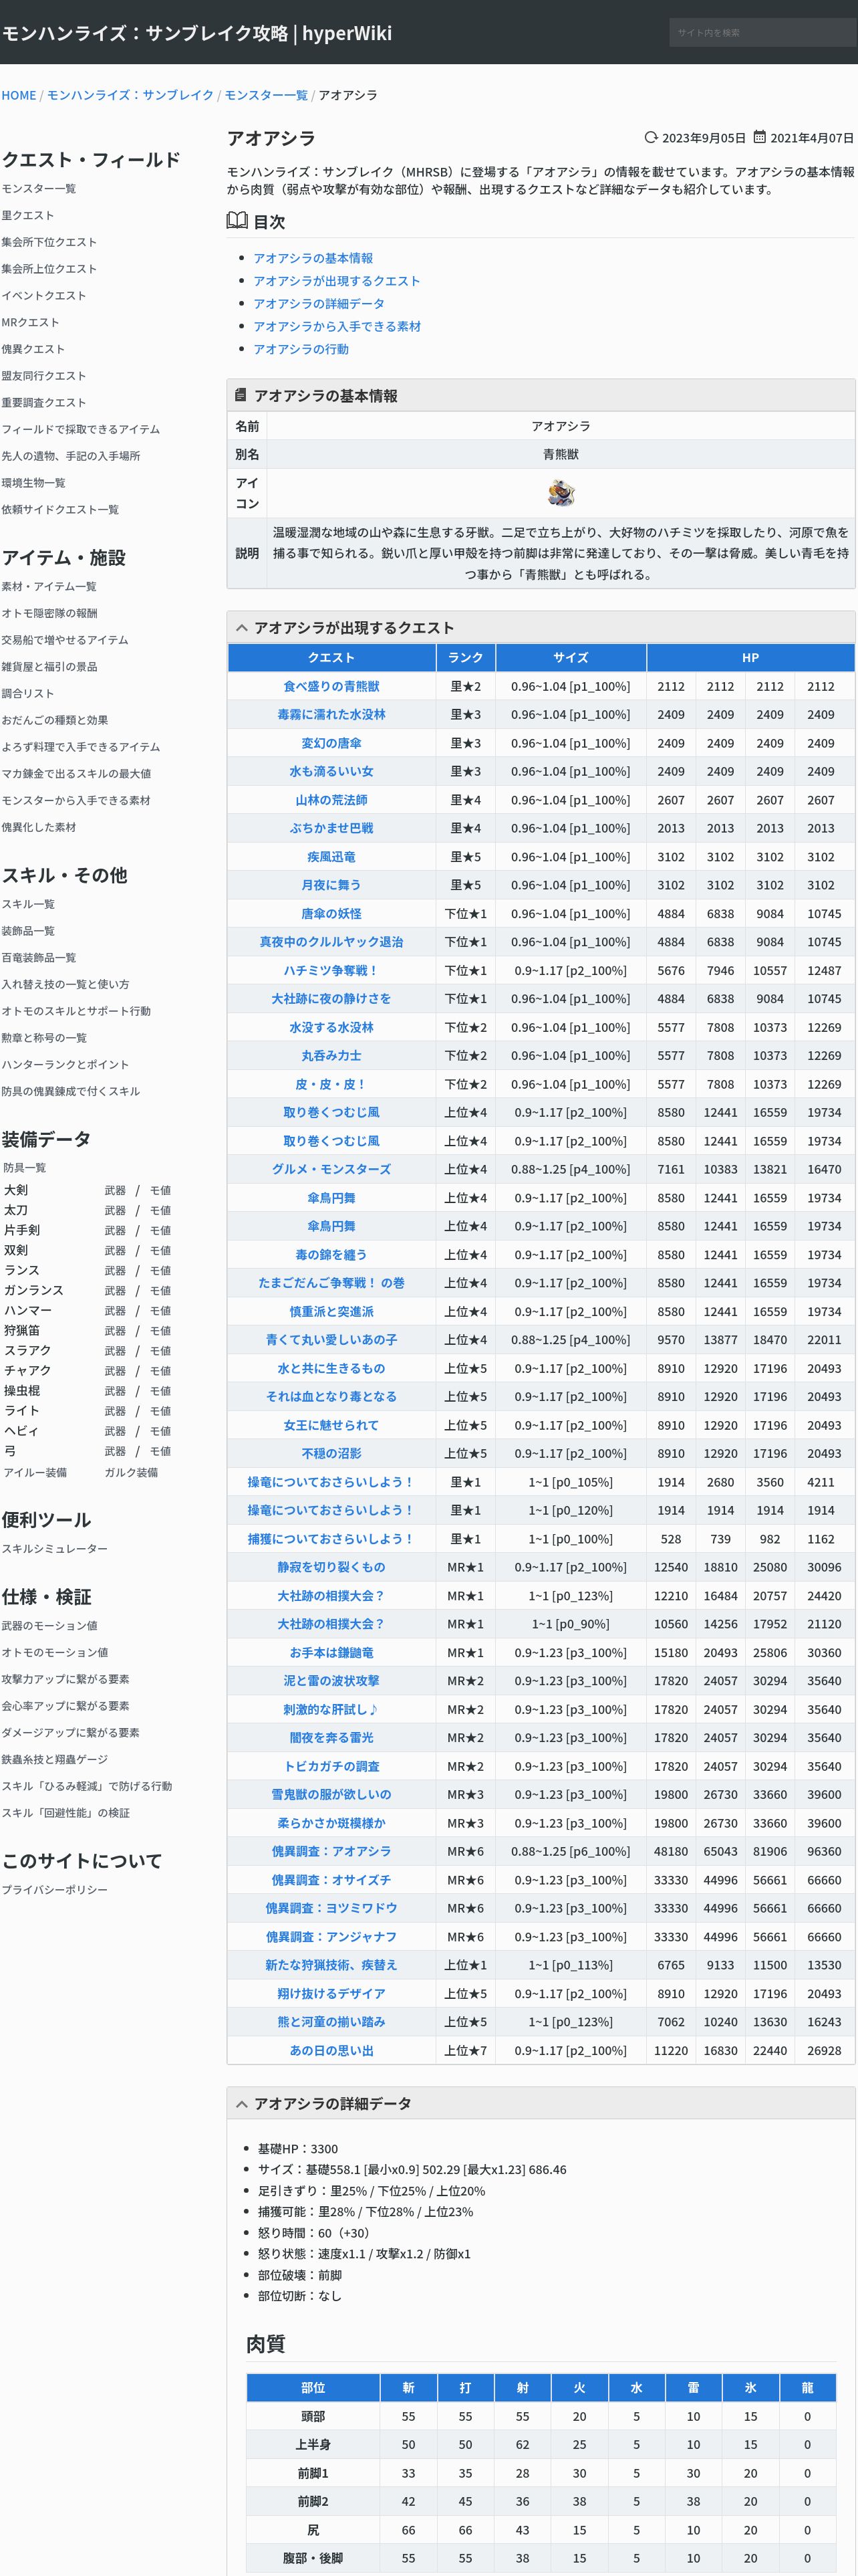The image size is (858, 2576).
Task: Open sidebar スキル一覧 item
Action: tap(28, 904)
